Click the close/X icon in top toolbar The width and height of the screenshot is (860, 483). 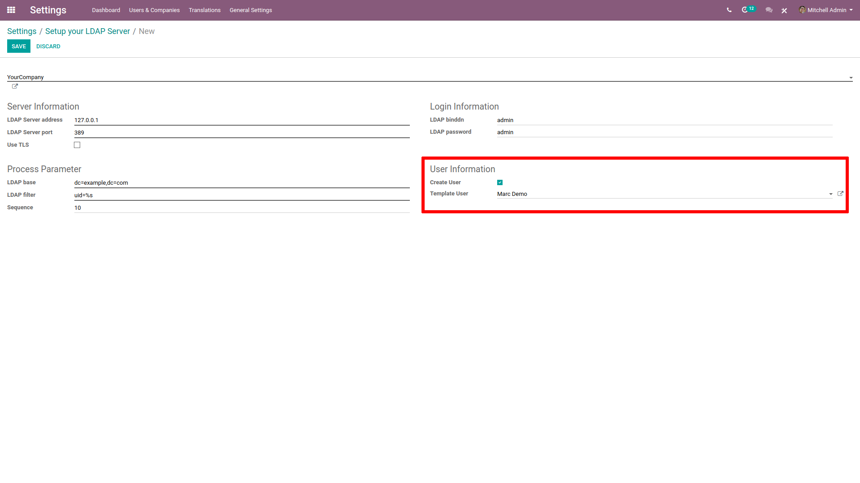coord(784,10)
